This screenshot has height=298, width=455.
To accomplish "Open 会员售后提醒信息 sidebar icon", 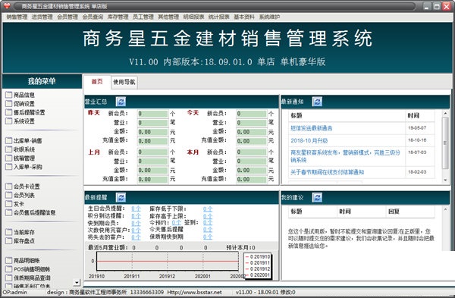I will click(9, 212).
